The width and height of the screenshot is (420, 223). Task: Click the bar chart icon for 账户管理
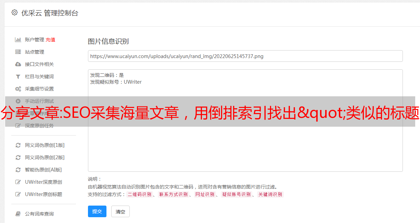tap(18, 40)
